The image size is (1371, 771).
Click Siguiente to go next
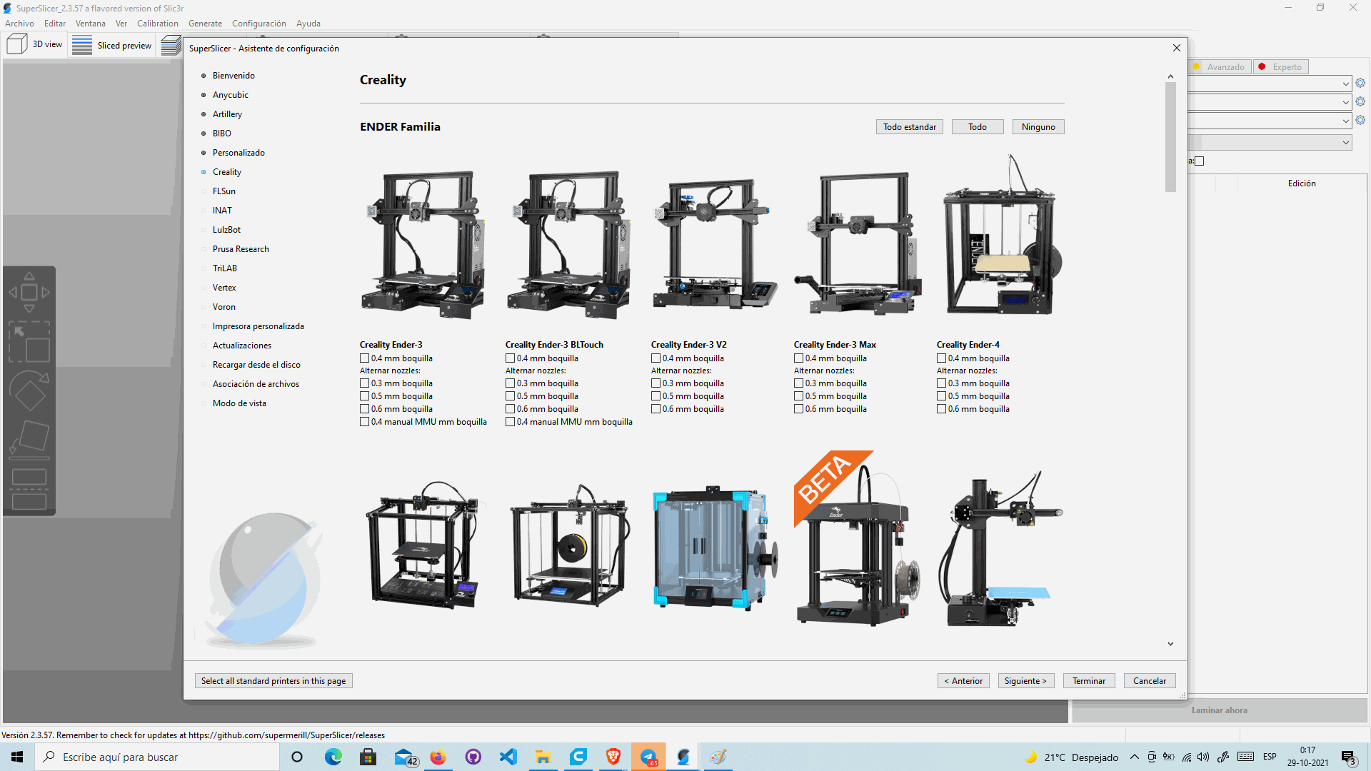point(1025,681)
